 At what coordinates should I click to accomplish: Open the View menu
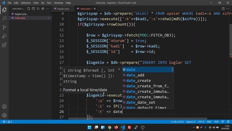click(x=36, y=3)
